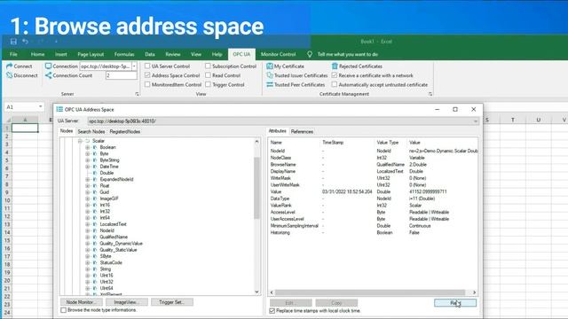Expand the Float tree node
The image size is (568, 319).
(87, 186)
